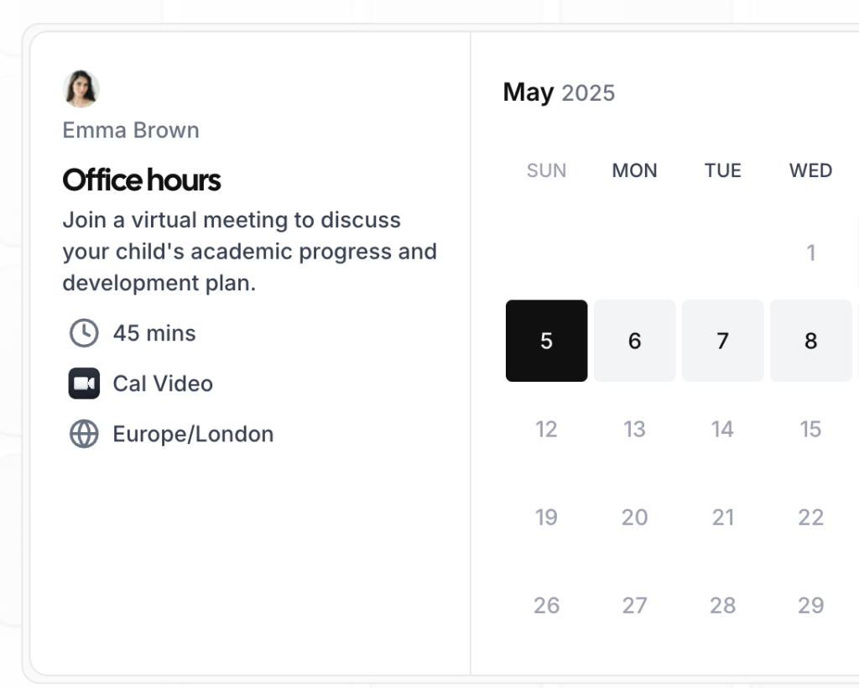Screen dimensions: 859x688
Task: Pick May 8 on the calendar
Action: click(x=810, y=341)
